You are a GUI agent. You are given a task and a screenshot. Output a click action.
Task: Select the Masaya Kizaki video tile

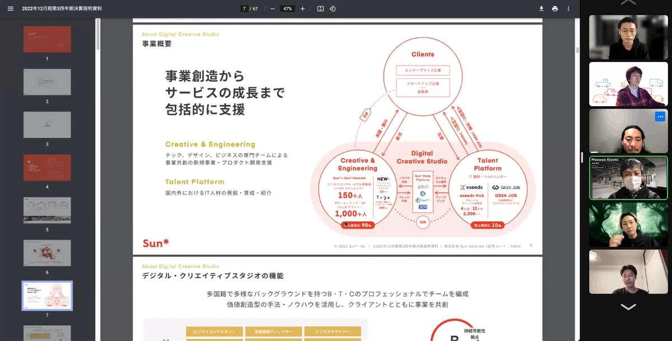tap(628, 178)
